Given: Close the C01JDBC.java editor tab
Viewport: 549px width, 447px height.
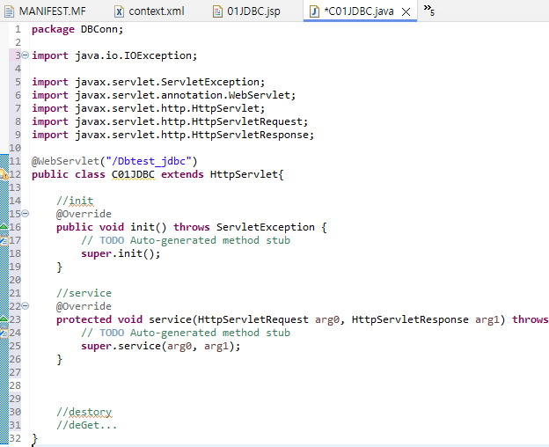Looking at the screenshot, I should click(406, 12).
